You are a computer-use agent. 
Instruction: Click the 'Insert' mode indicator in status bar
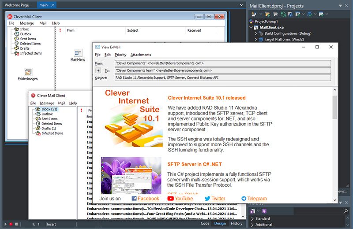click(51, 224)
